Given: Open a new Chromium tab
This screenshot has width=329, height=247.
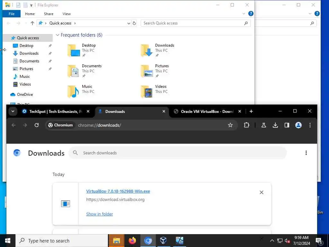Looking at the screenshot, I should pyautogui.click(x=251, y=111).
